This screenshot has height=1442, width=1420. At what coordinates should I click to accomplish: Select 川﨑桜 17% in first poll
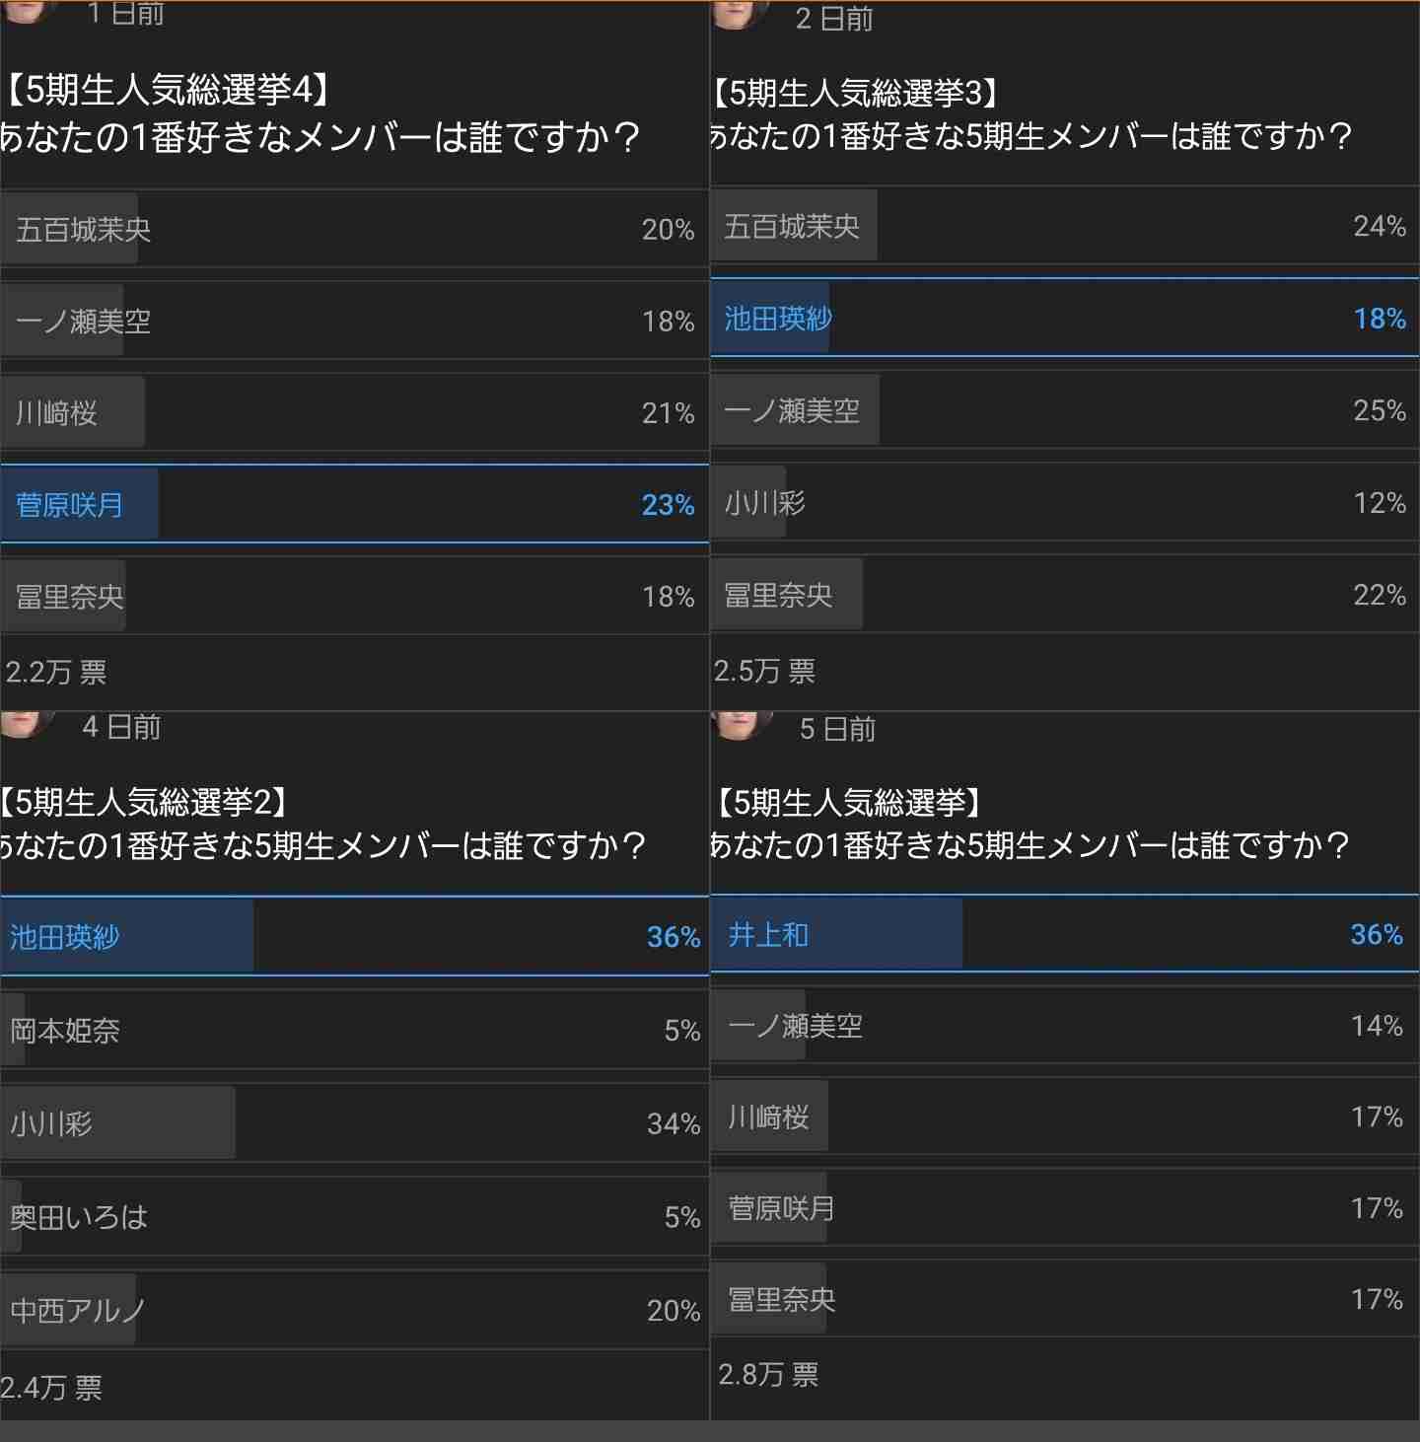(x=1065, y=1117)
